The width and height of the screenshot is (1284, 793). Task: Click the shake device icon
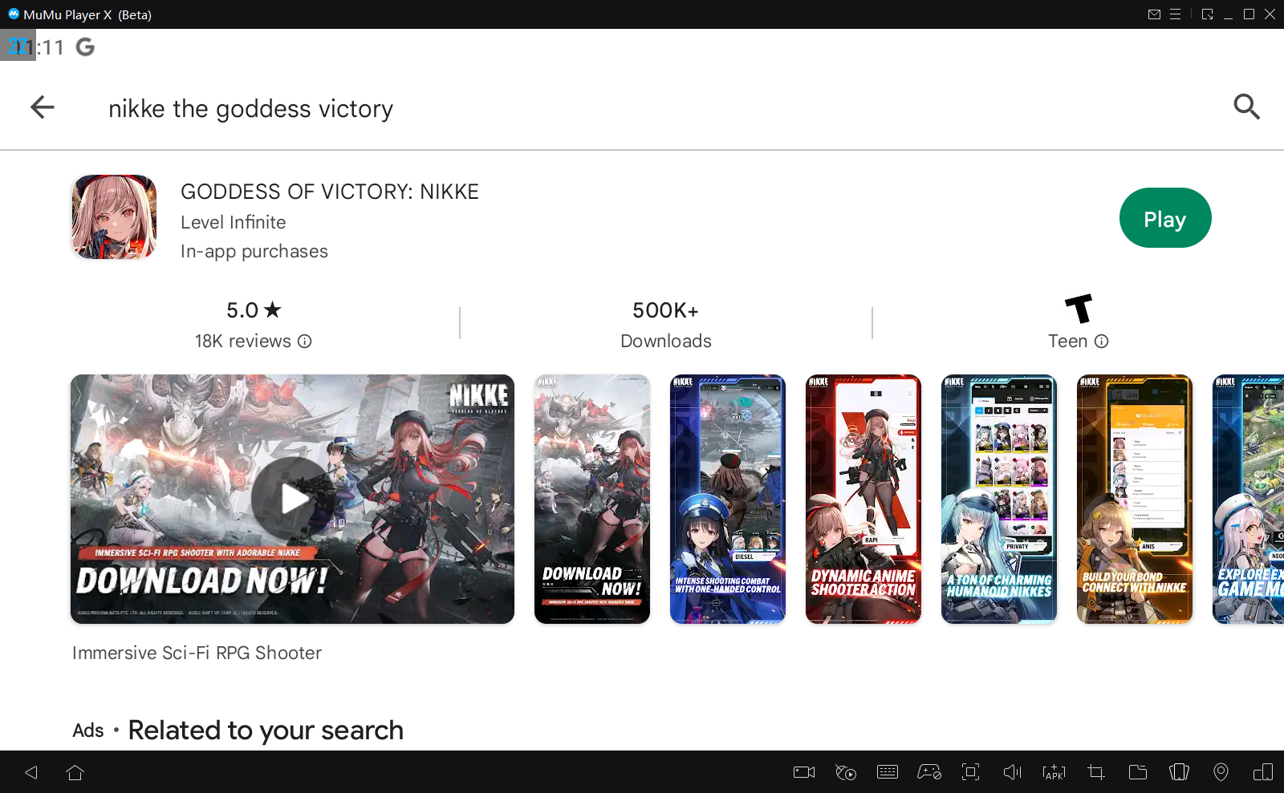[1179, 772]
